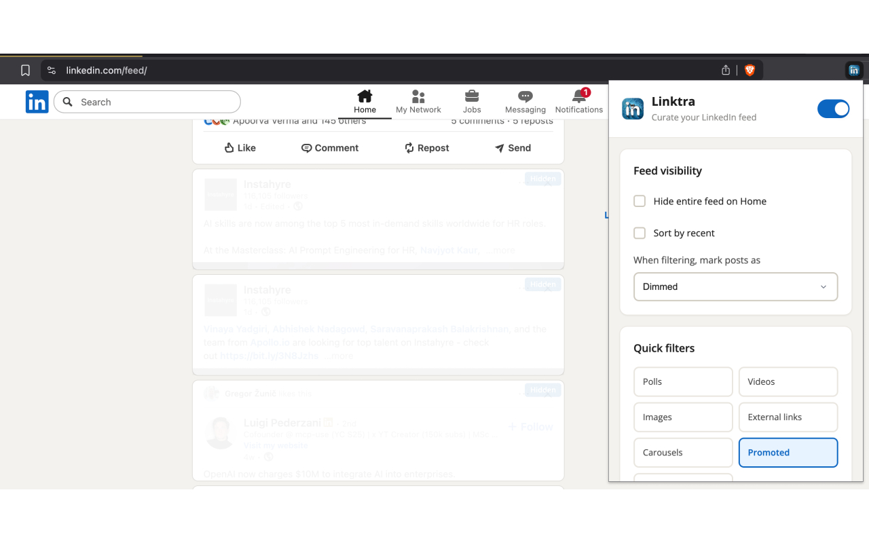The height and width of the screenshot is (543, 869).
Task: Enable Sort by recent checkbox
Action: coord(640,233)
